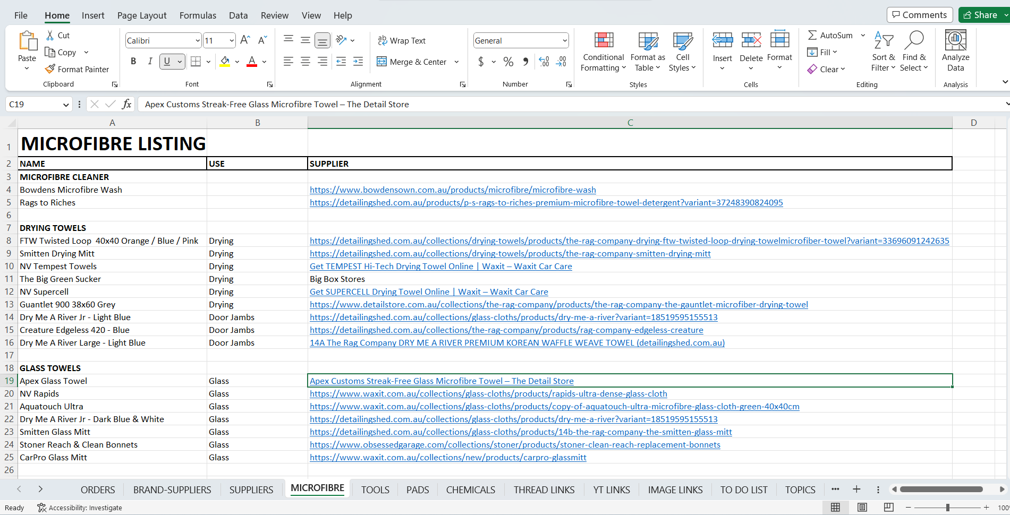Select cell 'The Big Green Sucker'
Image resolution: width=1010 pixels, height=515 pixels.
(x=112, y=279)
